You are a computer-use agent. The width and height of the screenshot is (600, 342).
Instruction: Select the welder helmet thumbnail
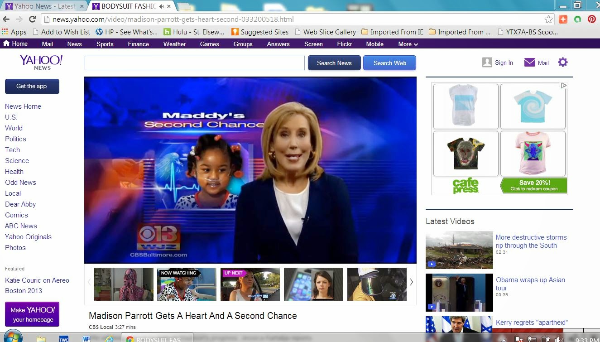(x=377, y=284)
